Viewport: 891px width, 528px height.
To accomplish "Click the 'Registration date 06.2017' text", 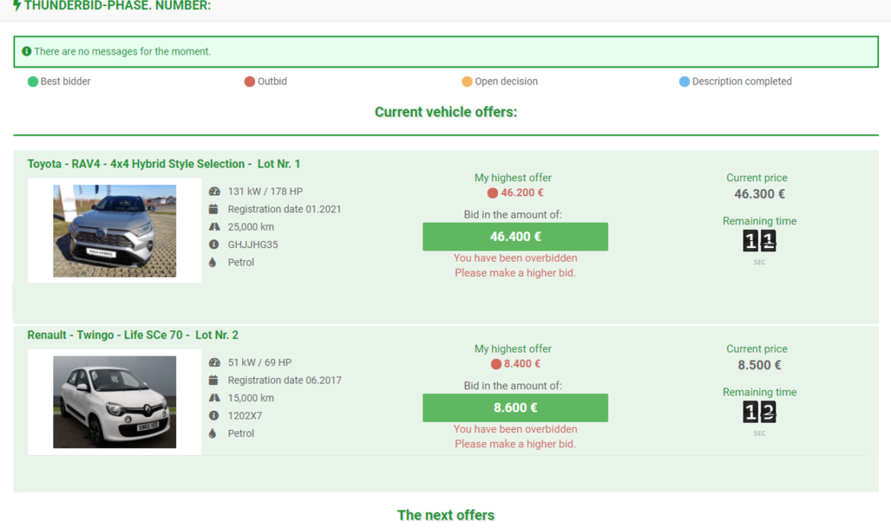I will pyautogui.click(x=285, y=380).
